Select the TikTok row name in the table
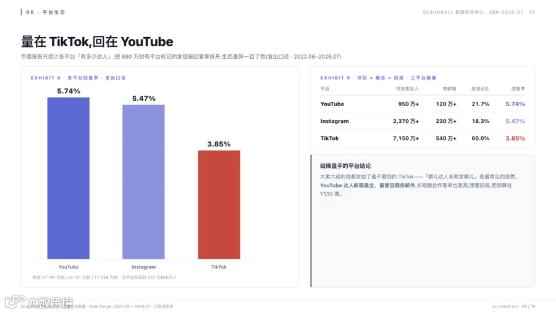This screenshot has width=556, height=313. [x=329, y=138]
